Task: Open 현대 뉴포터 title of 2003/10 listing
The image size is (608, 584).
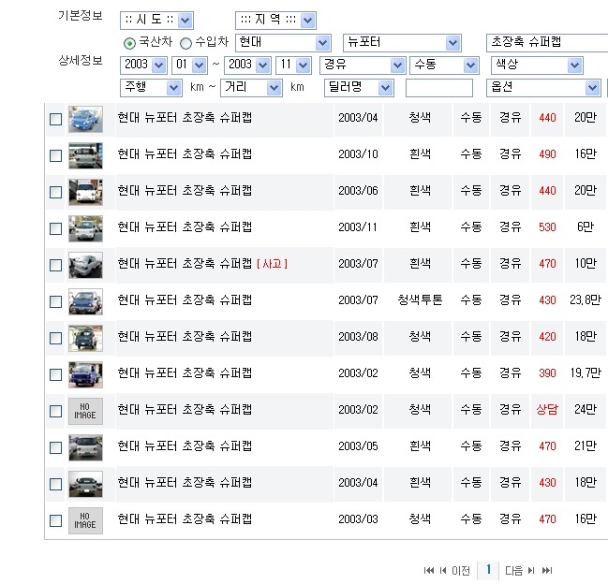Action: [185, 154]
